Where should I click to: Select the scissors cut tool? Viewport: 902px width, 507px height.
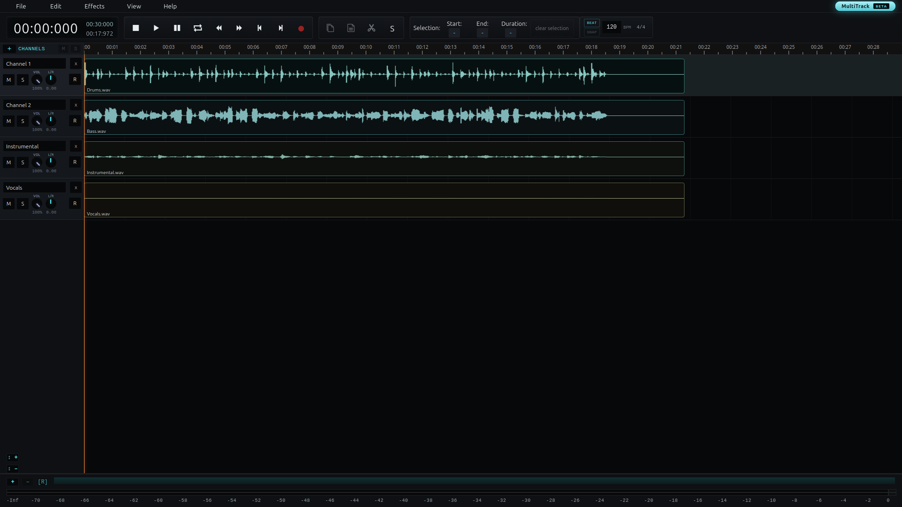coord(372,28)
